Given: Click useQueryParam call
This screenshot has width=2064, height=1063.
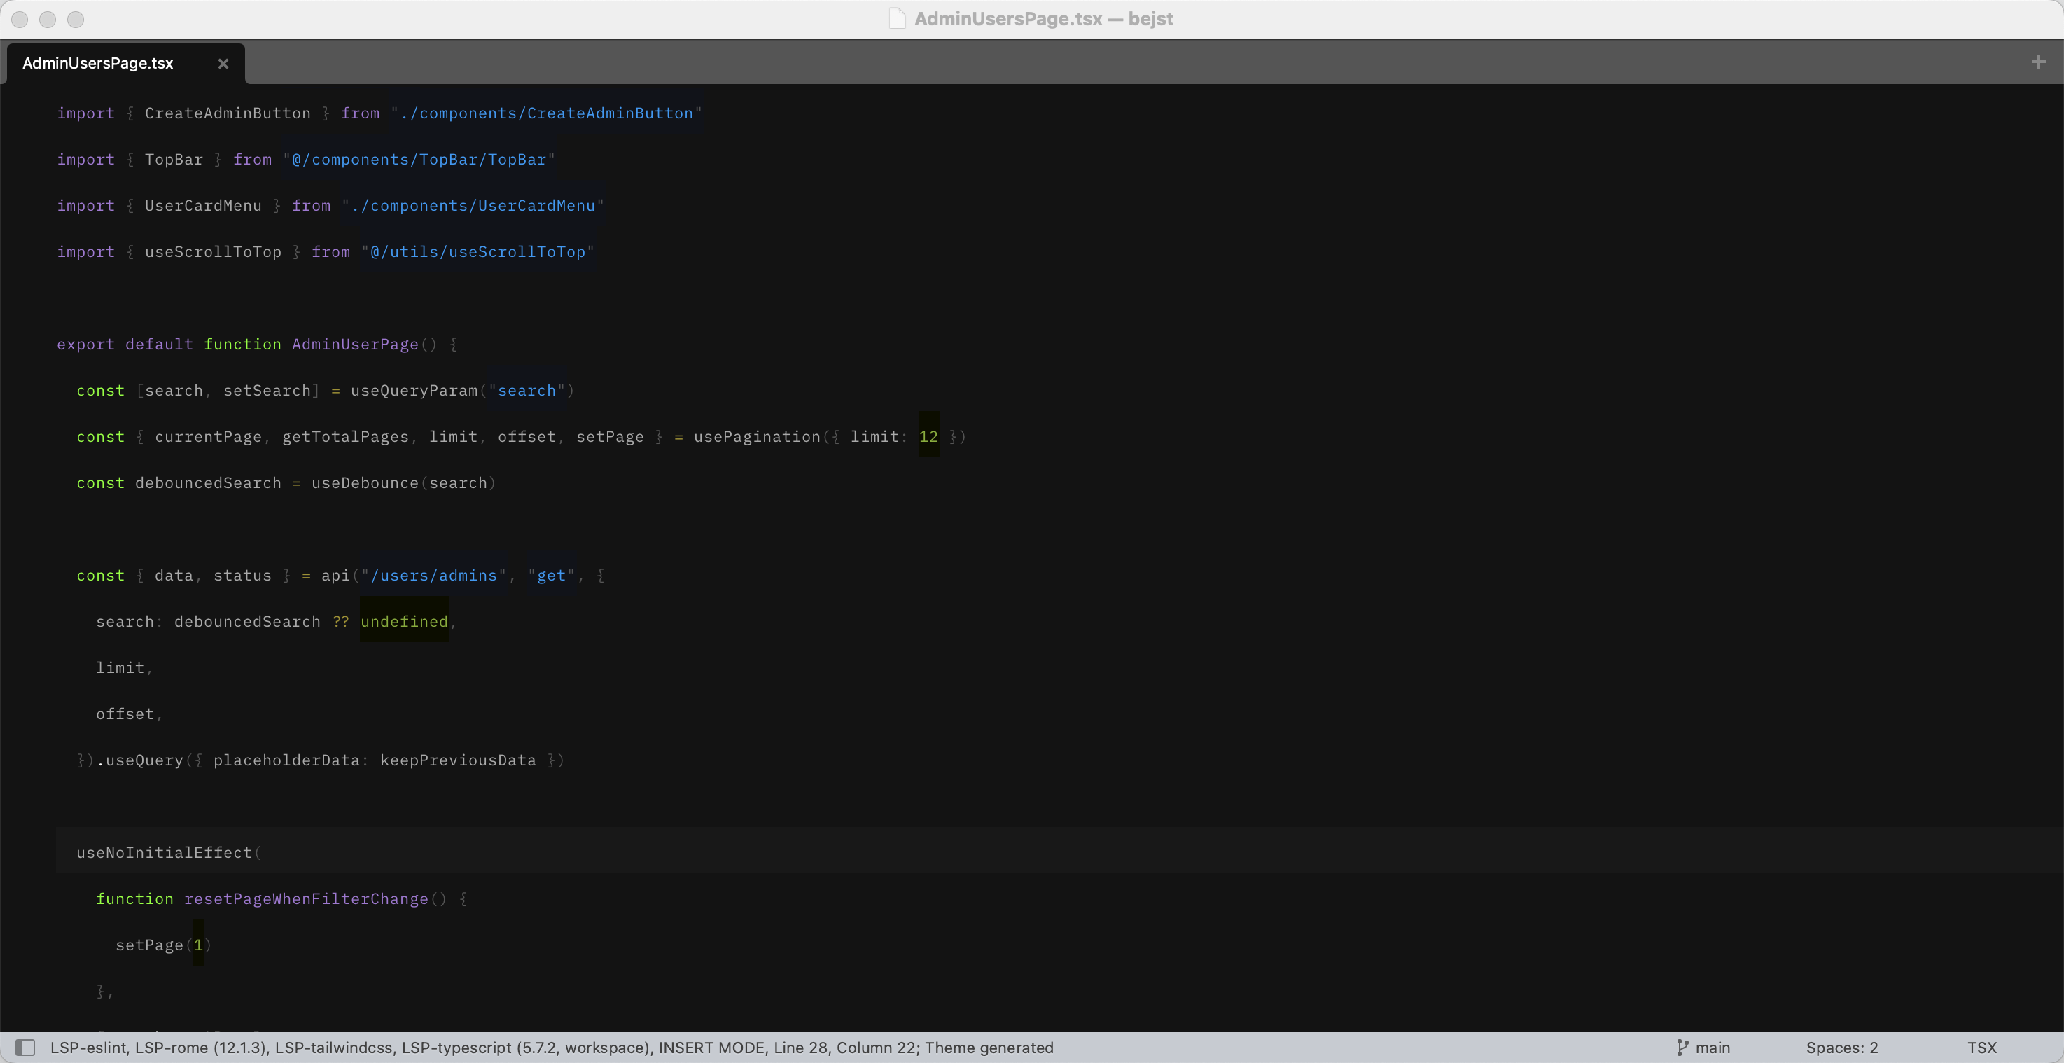Looking at the screenshot, I should tap(414, 391).
